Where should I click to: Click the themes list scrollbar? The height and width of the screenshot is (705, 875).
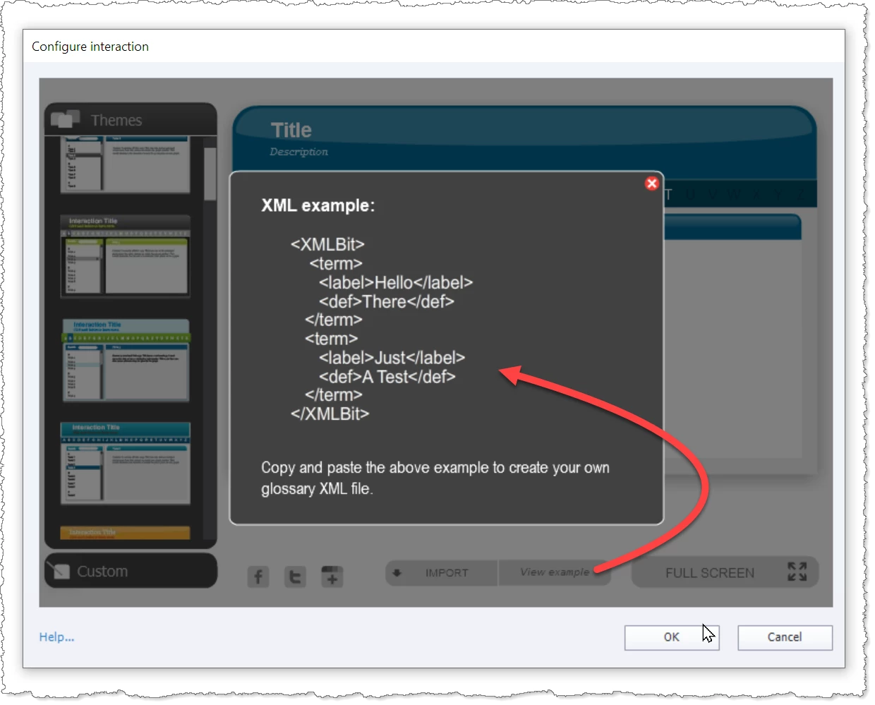(x=210, y=174)
